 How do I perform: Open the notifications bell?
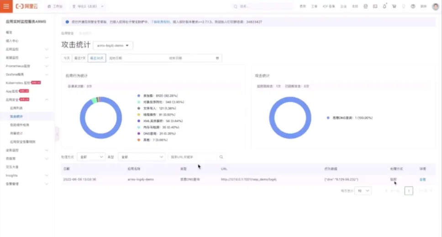tap(384, 6)
